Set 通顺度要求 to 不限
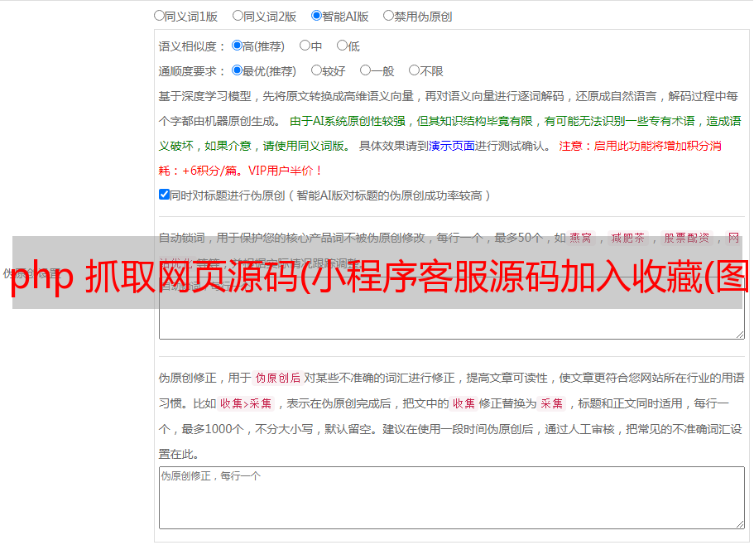Screen dimensions: 754x545 tap(414, 70)
